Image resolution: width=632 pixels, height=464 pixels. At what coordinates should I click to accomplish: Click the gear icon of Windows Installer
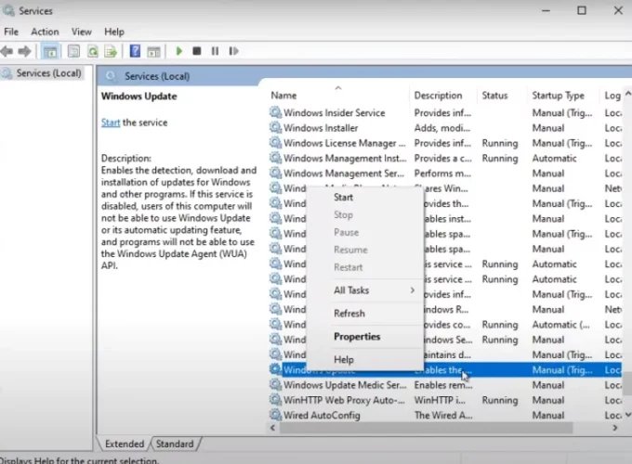pyautogui.click(x=275, y=127)
